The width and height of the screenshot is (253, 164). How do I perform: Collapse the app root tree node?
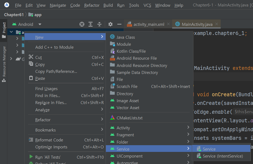click(x=11, y=32)
